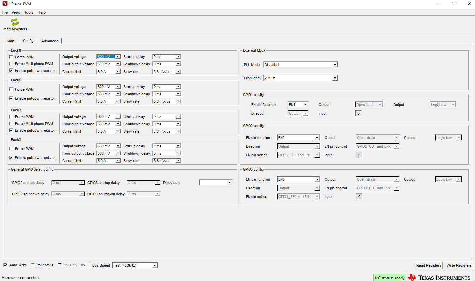
Task: Enable the Poll Status checkbox
Action: (x=33, y=265)
